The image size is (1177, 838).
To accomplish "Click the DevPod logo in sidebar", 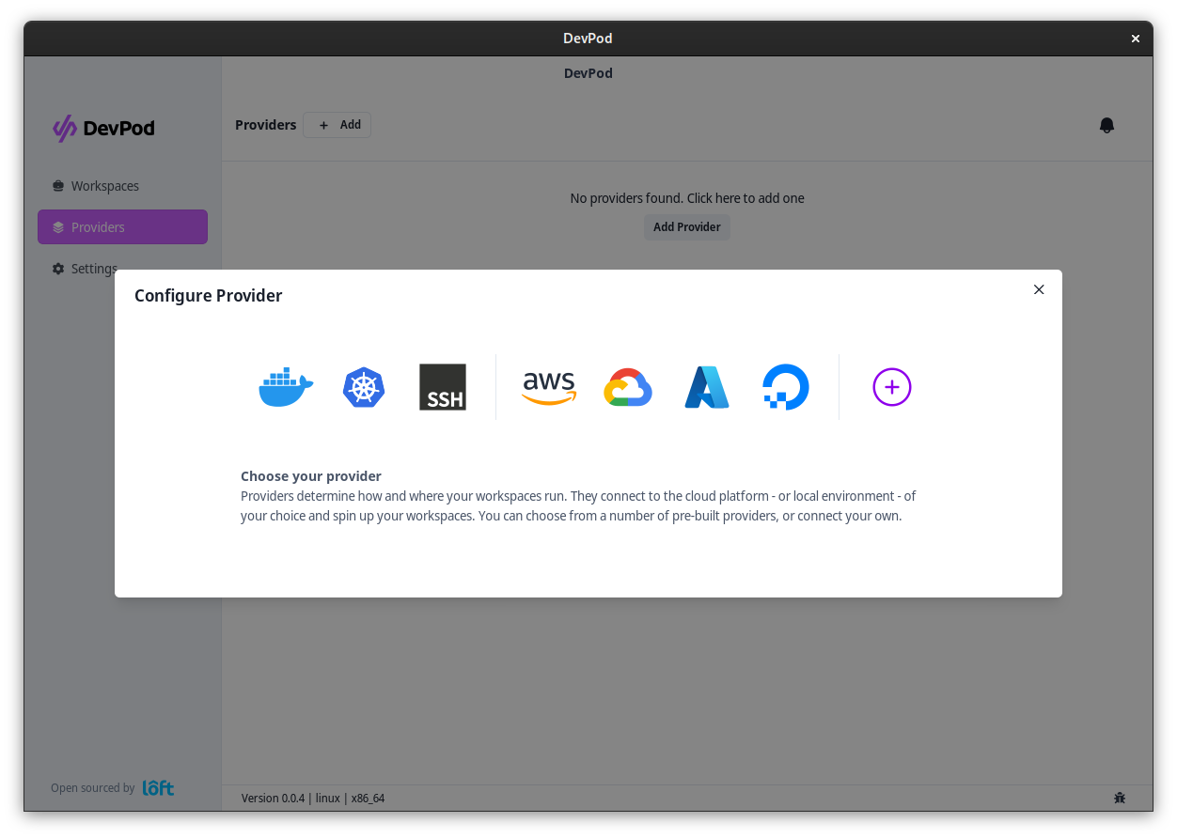I will point(103,128).
